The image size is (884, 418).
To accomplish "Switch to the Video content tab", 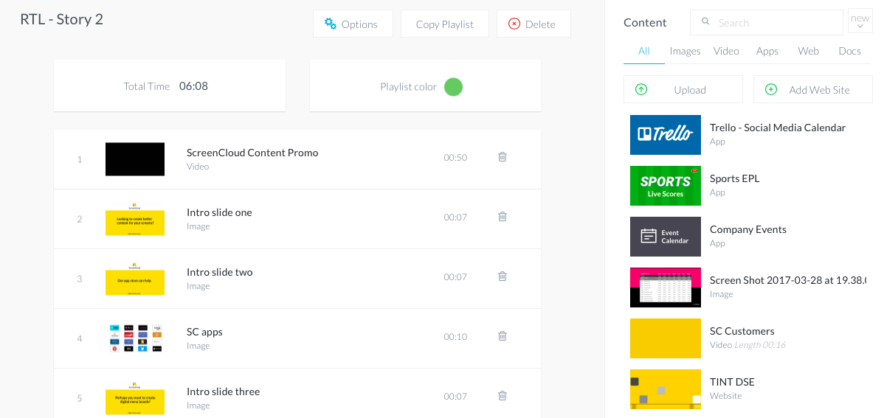I will (726, 51).
